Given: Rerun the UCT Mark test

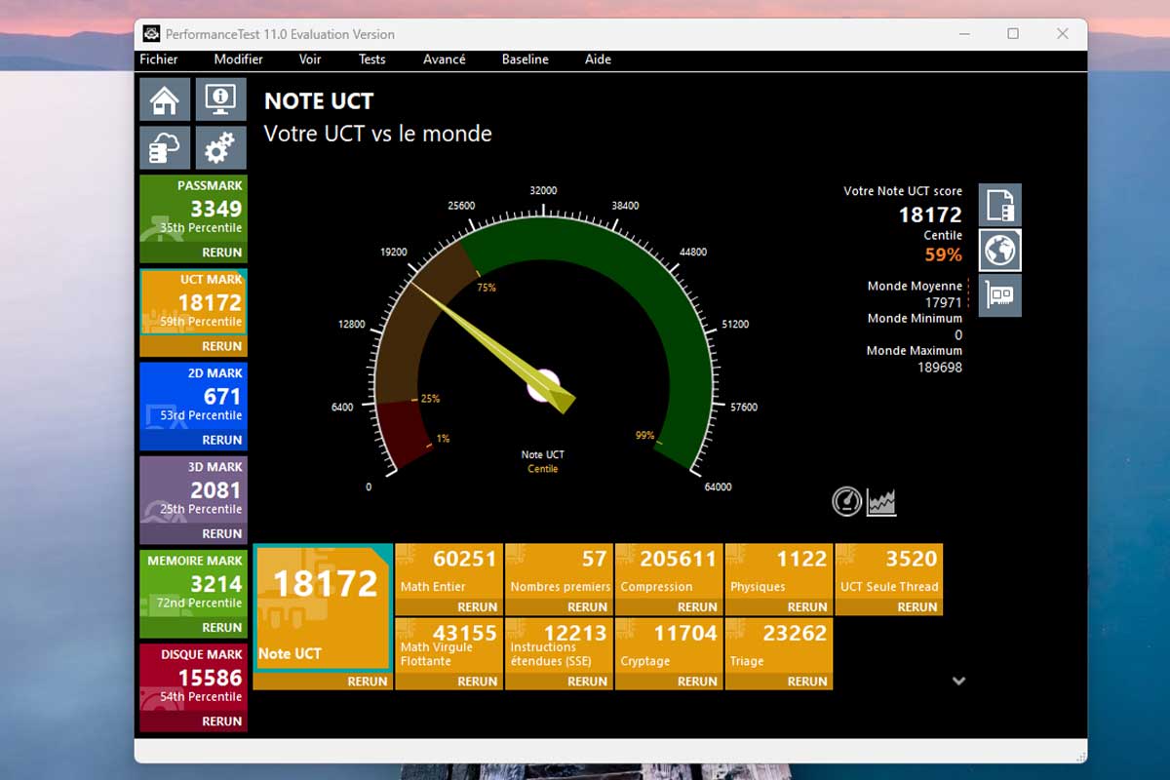Looking at the screenshot, I should pos(222,346).
